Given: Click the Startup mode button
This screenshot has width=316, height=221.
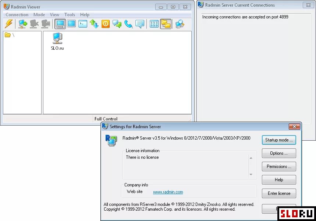Looking at the screenshot, I should pos(279,140).
